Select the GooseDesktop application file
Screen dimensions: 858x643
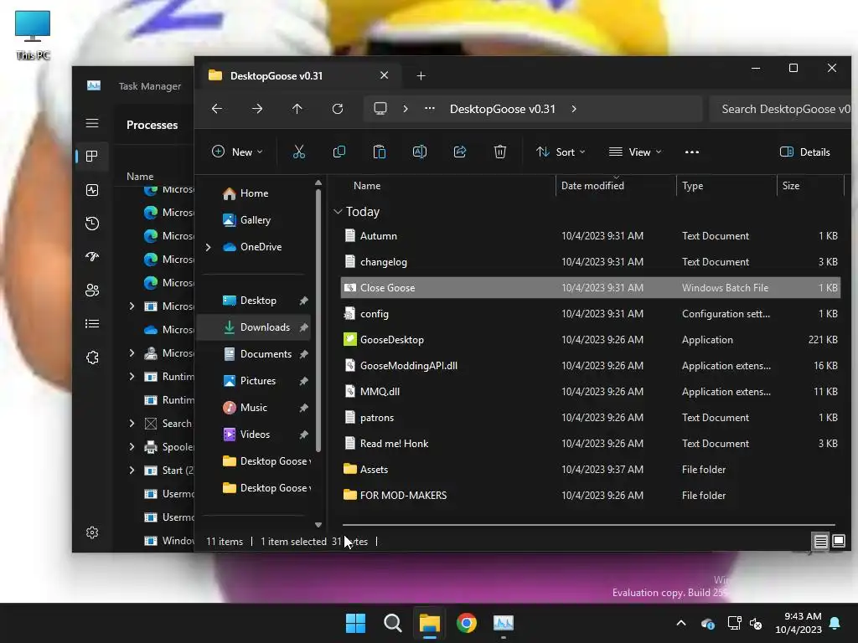(591, 340)
